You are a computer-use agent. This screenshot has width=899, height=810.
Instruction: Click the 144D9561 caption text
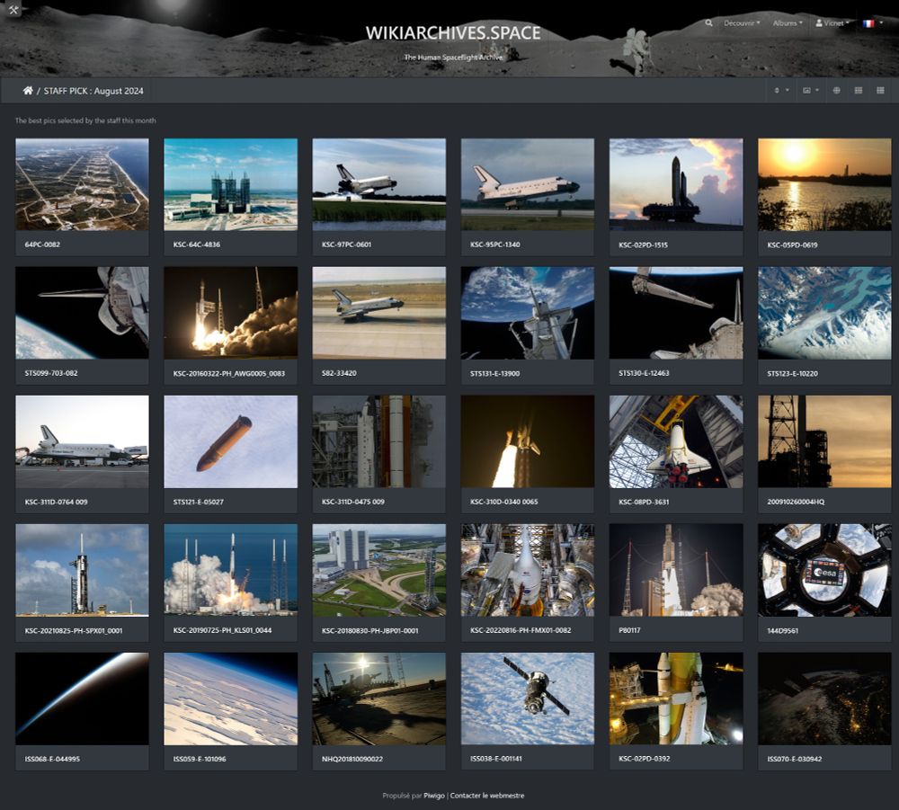coord(783,630)
